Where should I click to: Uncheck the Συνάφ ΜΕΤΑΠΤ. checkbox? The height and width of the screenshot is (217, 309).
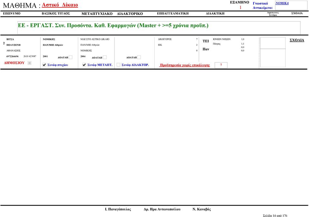(84, 65)
